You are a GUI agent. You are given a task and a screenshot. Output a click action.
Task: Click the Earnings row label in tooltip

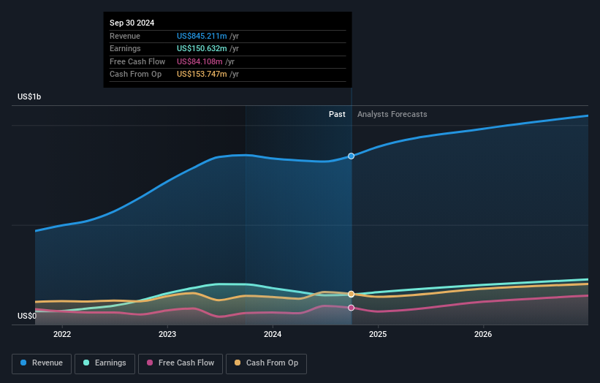click(x=125, y=48)
